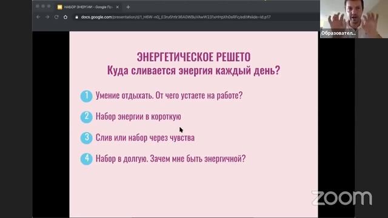Click text Умение отдыхать. От чего устаете на работе?
Screen dimensions: 388x218
coord(169,96)
